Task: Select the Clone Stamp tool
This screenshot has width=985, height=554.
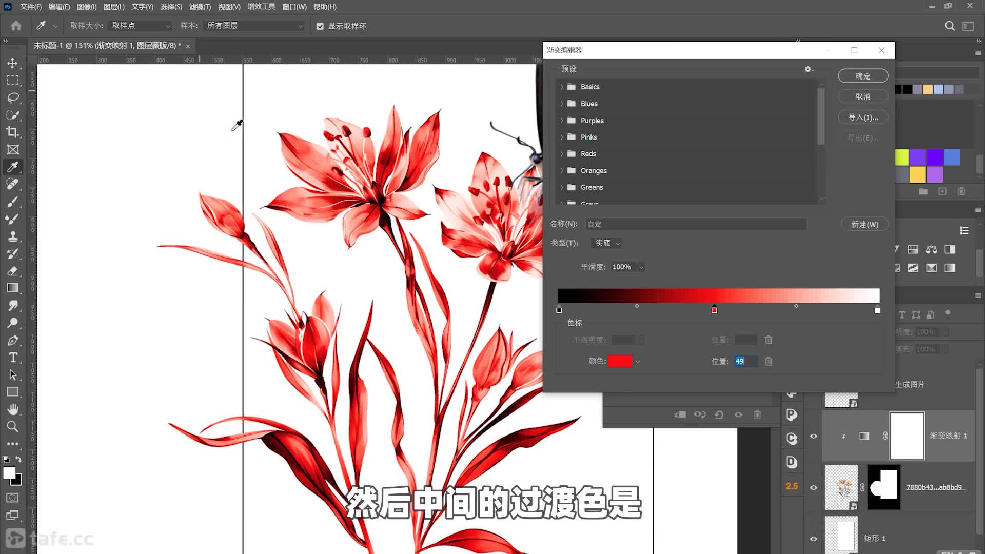Action: coord(12,236)
